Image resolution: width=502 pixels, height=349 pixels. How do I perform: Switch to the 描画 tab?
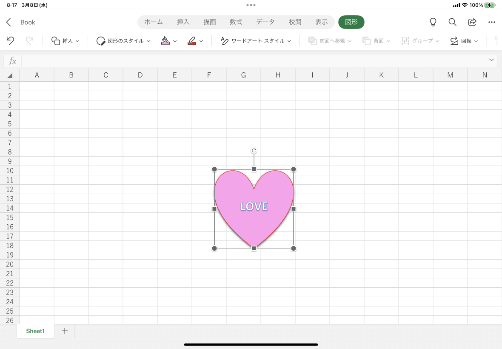point(210,22)
